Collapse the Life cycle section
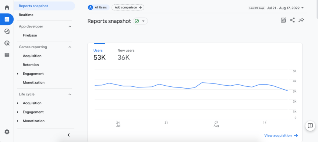318x142 pixels. (70, 94)
